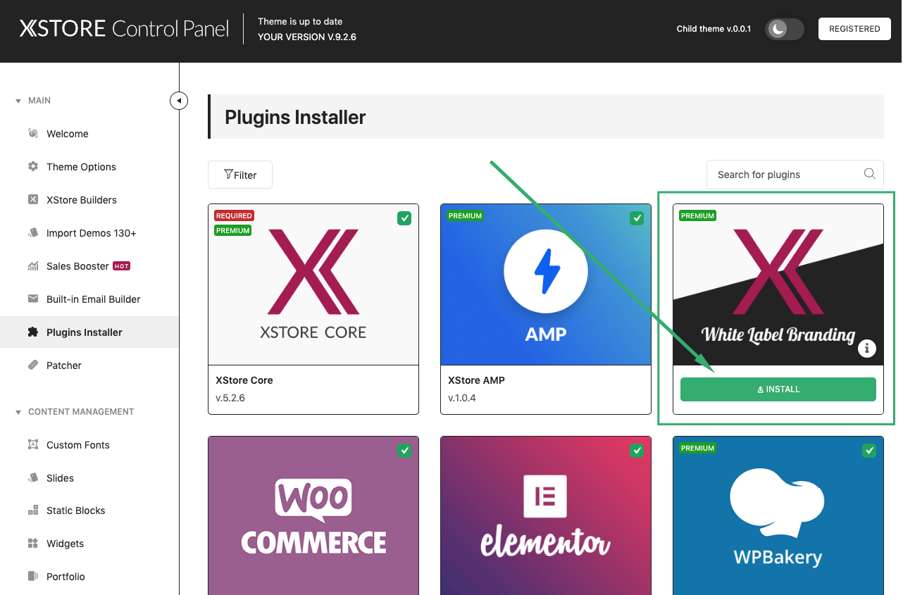
Task: Open the Patcher link in sidebar
Action: point(64,365)
